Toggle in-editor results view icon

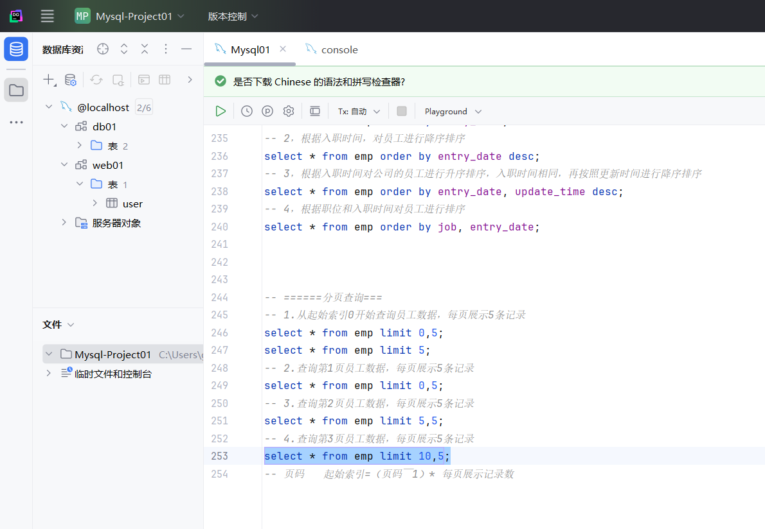click(315, 111)
